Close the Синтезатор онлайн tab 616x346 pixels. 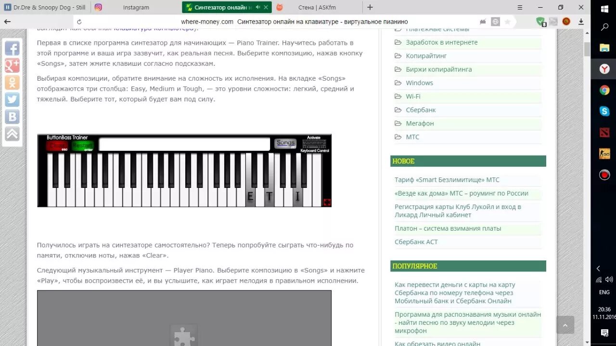(x=266, y=7)
